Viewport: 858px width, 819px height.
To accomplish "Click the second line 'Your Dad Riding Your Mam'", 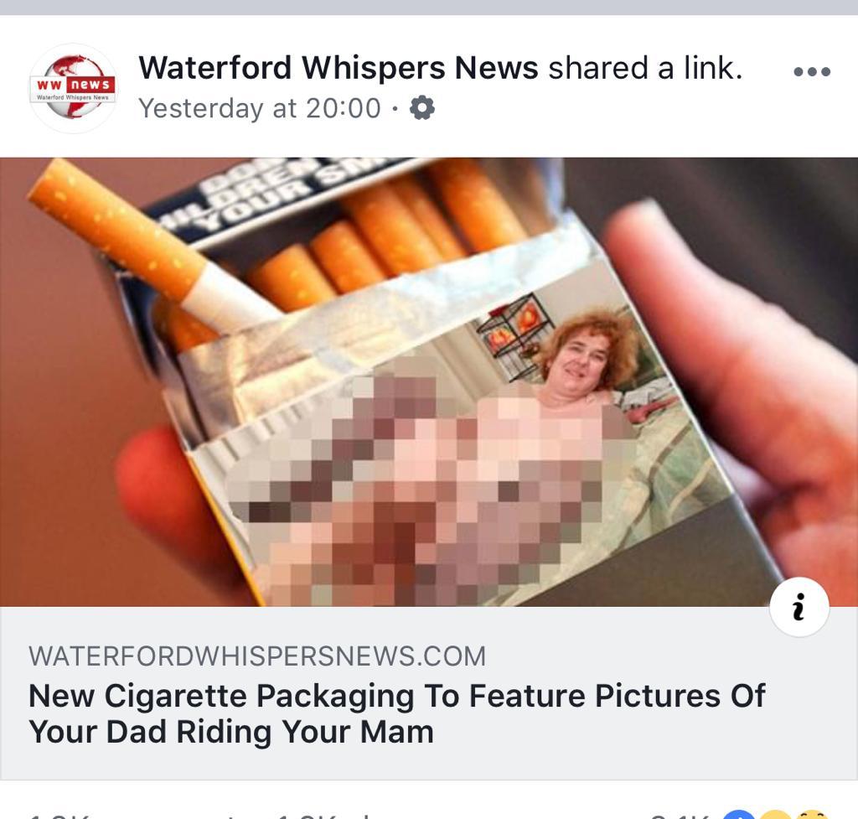I will tap(231, 732).
